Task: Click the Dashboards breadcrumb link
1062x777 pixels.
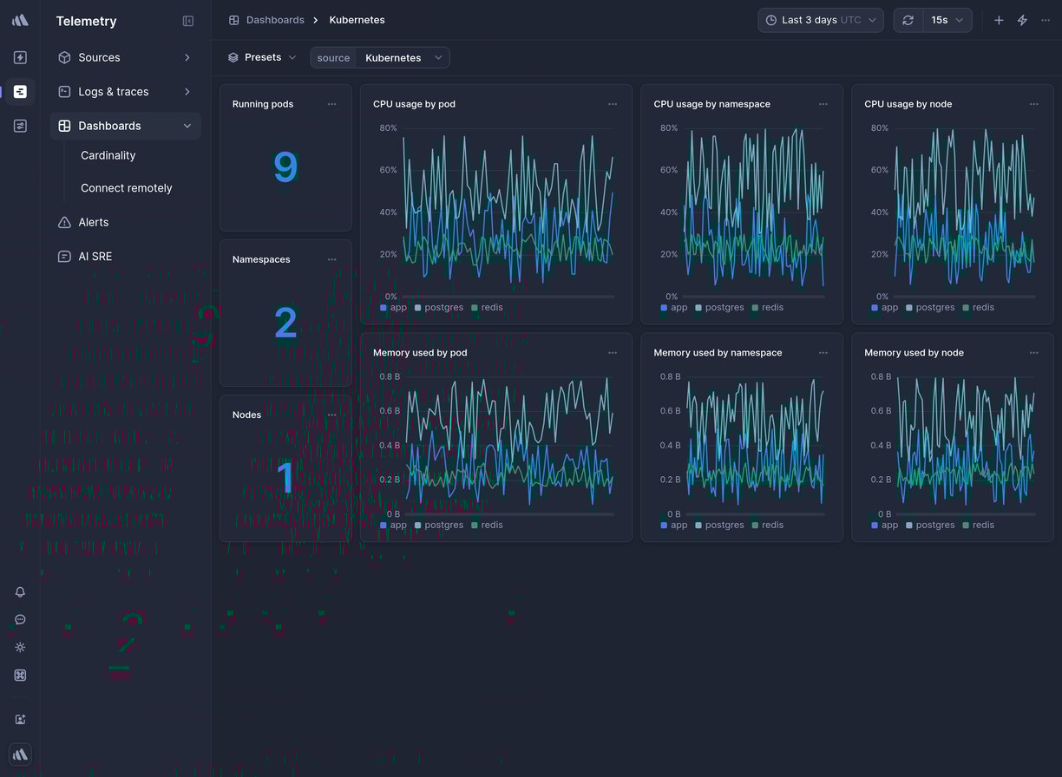Action: pos(274,20)
